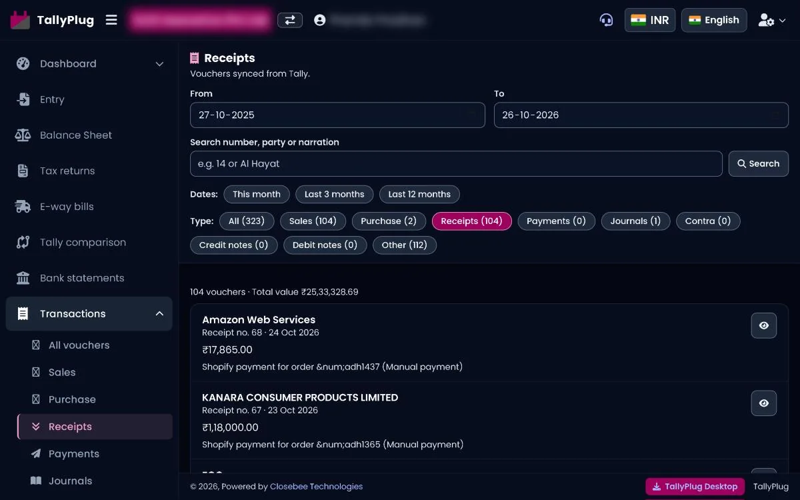Click the Journals book icon
Image resolution: width=800 pixels, height=500 pixels.
[x=36, y=481]
